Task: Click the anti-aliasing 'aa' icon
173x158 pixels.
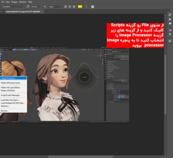Action: coord(45,7)
